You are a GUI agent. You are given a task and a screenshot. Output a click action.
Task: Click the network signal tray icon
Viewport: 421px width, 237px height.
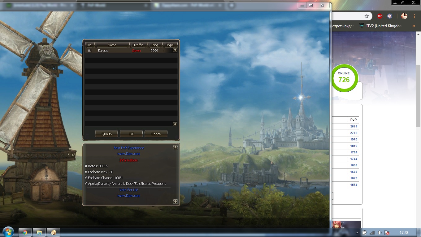[372, 233]
